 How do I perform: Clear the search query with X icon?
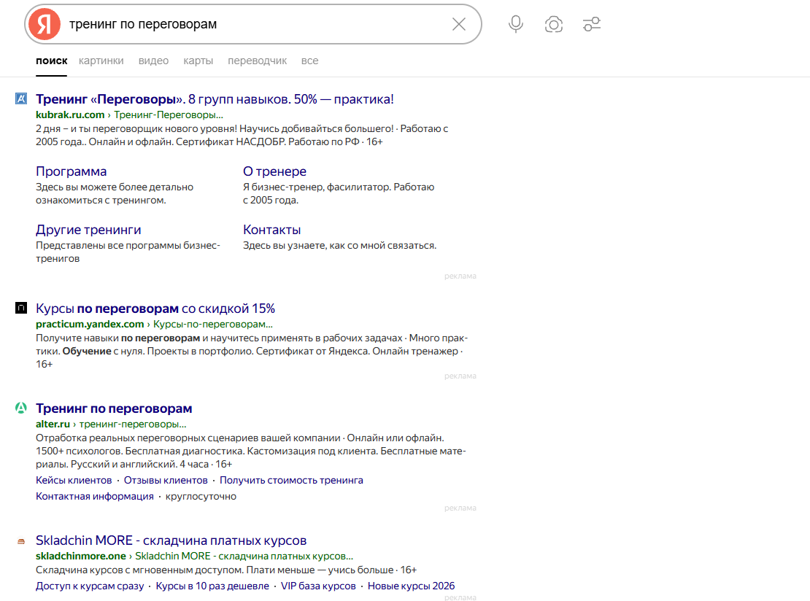[459, 24]
